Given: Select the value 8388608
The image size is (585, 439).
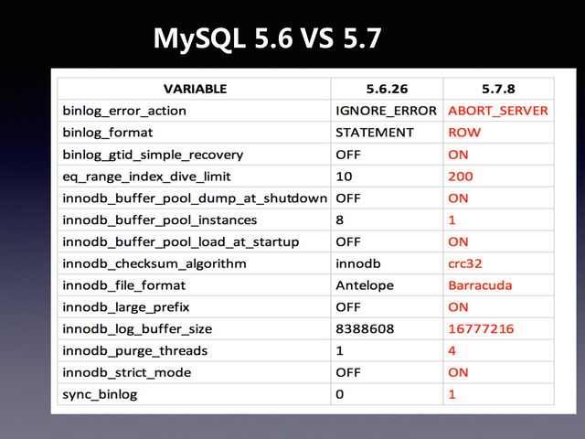Looking at the screenshot, I should 365,329.
